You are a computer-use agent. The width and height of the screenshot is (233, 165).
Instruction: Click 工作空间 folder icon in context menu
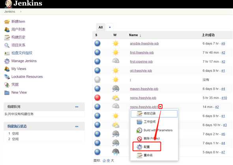(x=140, y=122)
